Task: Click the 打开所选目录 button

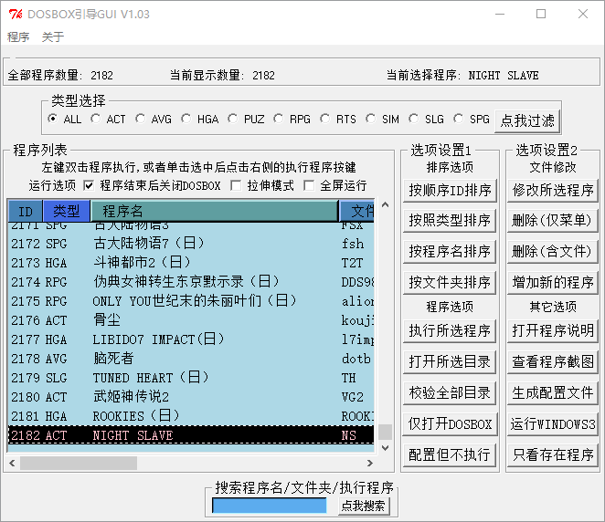Action: (x=450, y=361)
